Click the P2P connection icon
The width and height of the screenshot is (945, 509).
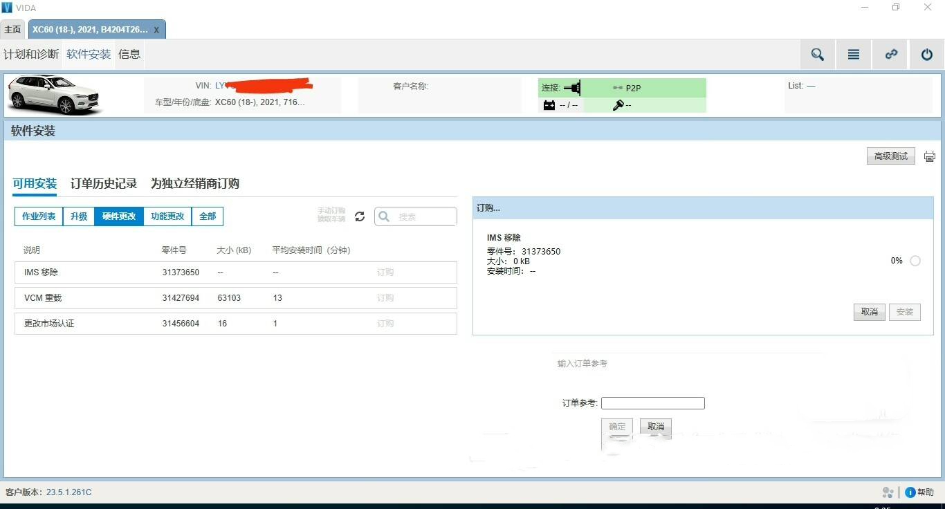pyautogui.click(x=618, y=89)
